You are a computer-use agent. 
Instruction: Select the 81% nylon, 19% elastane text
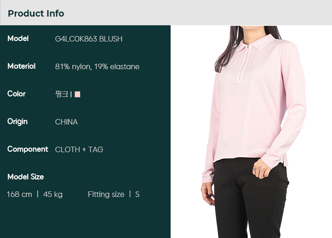(97, 67)
